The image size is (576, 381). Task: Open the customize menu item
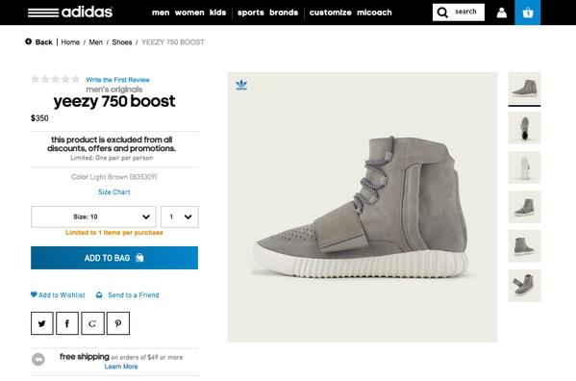point(330,13)
